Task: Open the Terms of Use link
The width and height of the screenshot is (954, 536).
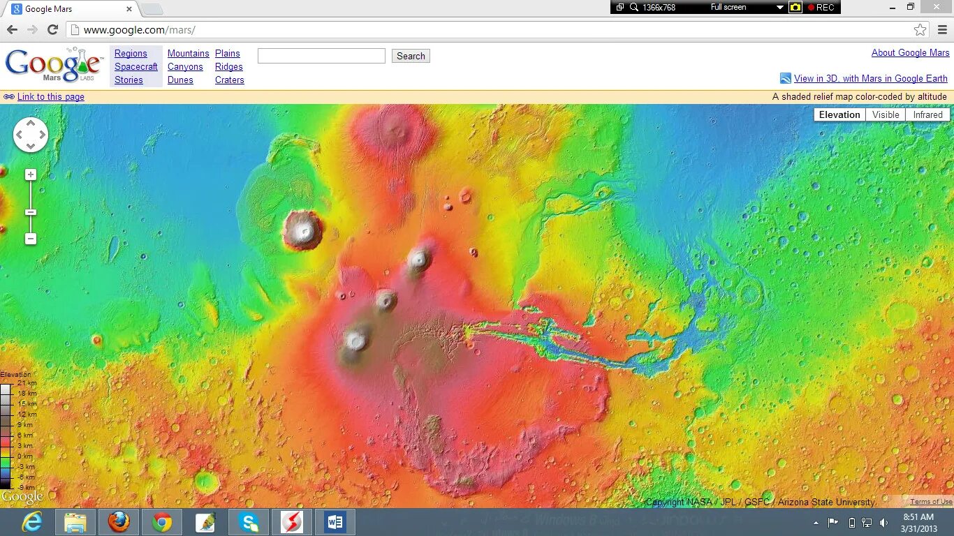Action: (931, 502)
